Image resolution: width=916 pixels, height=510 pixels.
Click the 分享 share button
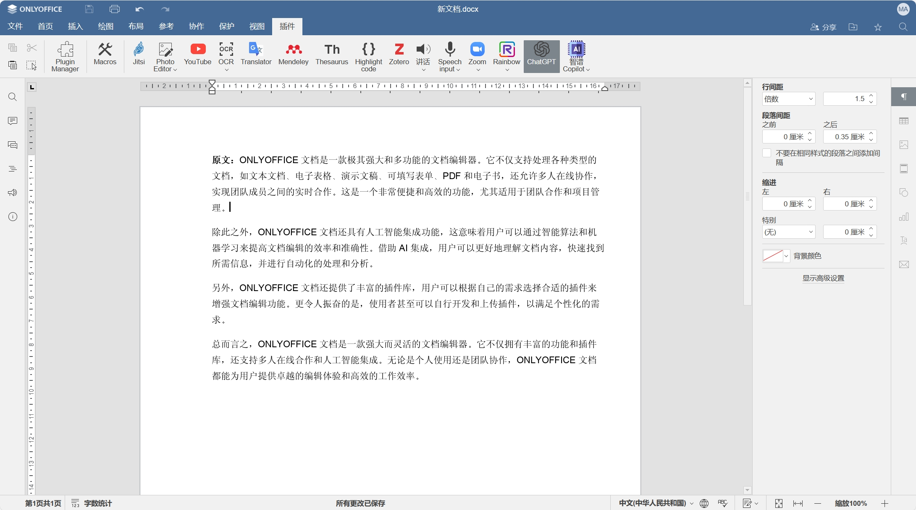[824, 27]
